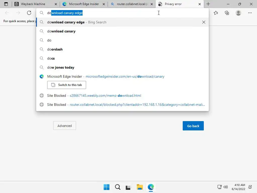Screen dimensions: 257x193
Task: Click the search magnifier in address bar
Action: click(42, 13)
